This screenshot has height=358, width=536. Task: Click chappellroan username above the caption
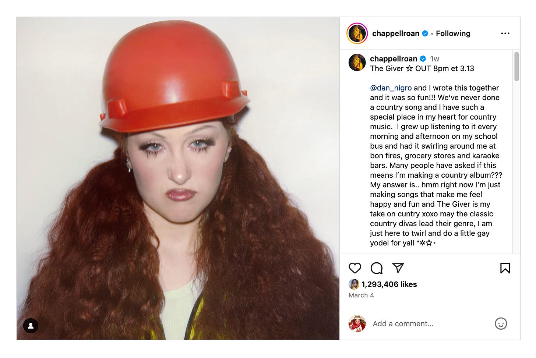pyautogui.click(x=394, y=59)
